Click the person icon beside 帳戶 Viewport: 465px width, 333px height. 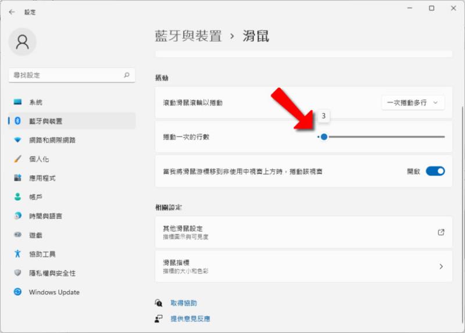pyautogui.click(x=17, y=196)
